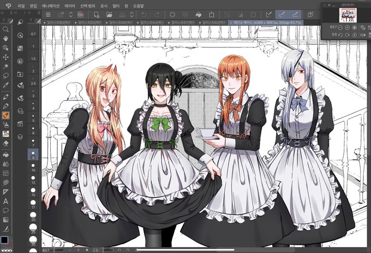Select the Zoom magnifier tool
The width and height of the screenshot is (371, 253).
[x=5, y=29]
